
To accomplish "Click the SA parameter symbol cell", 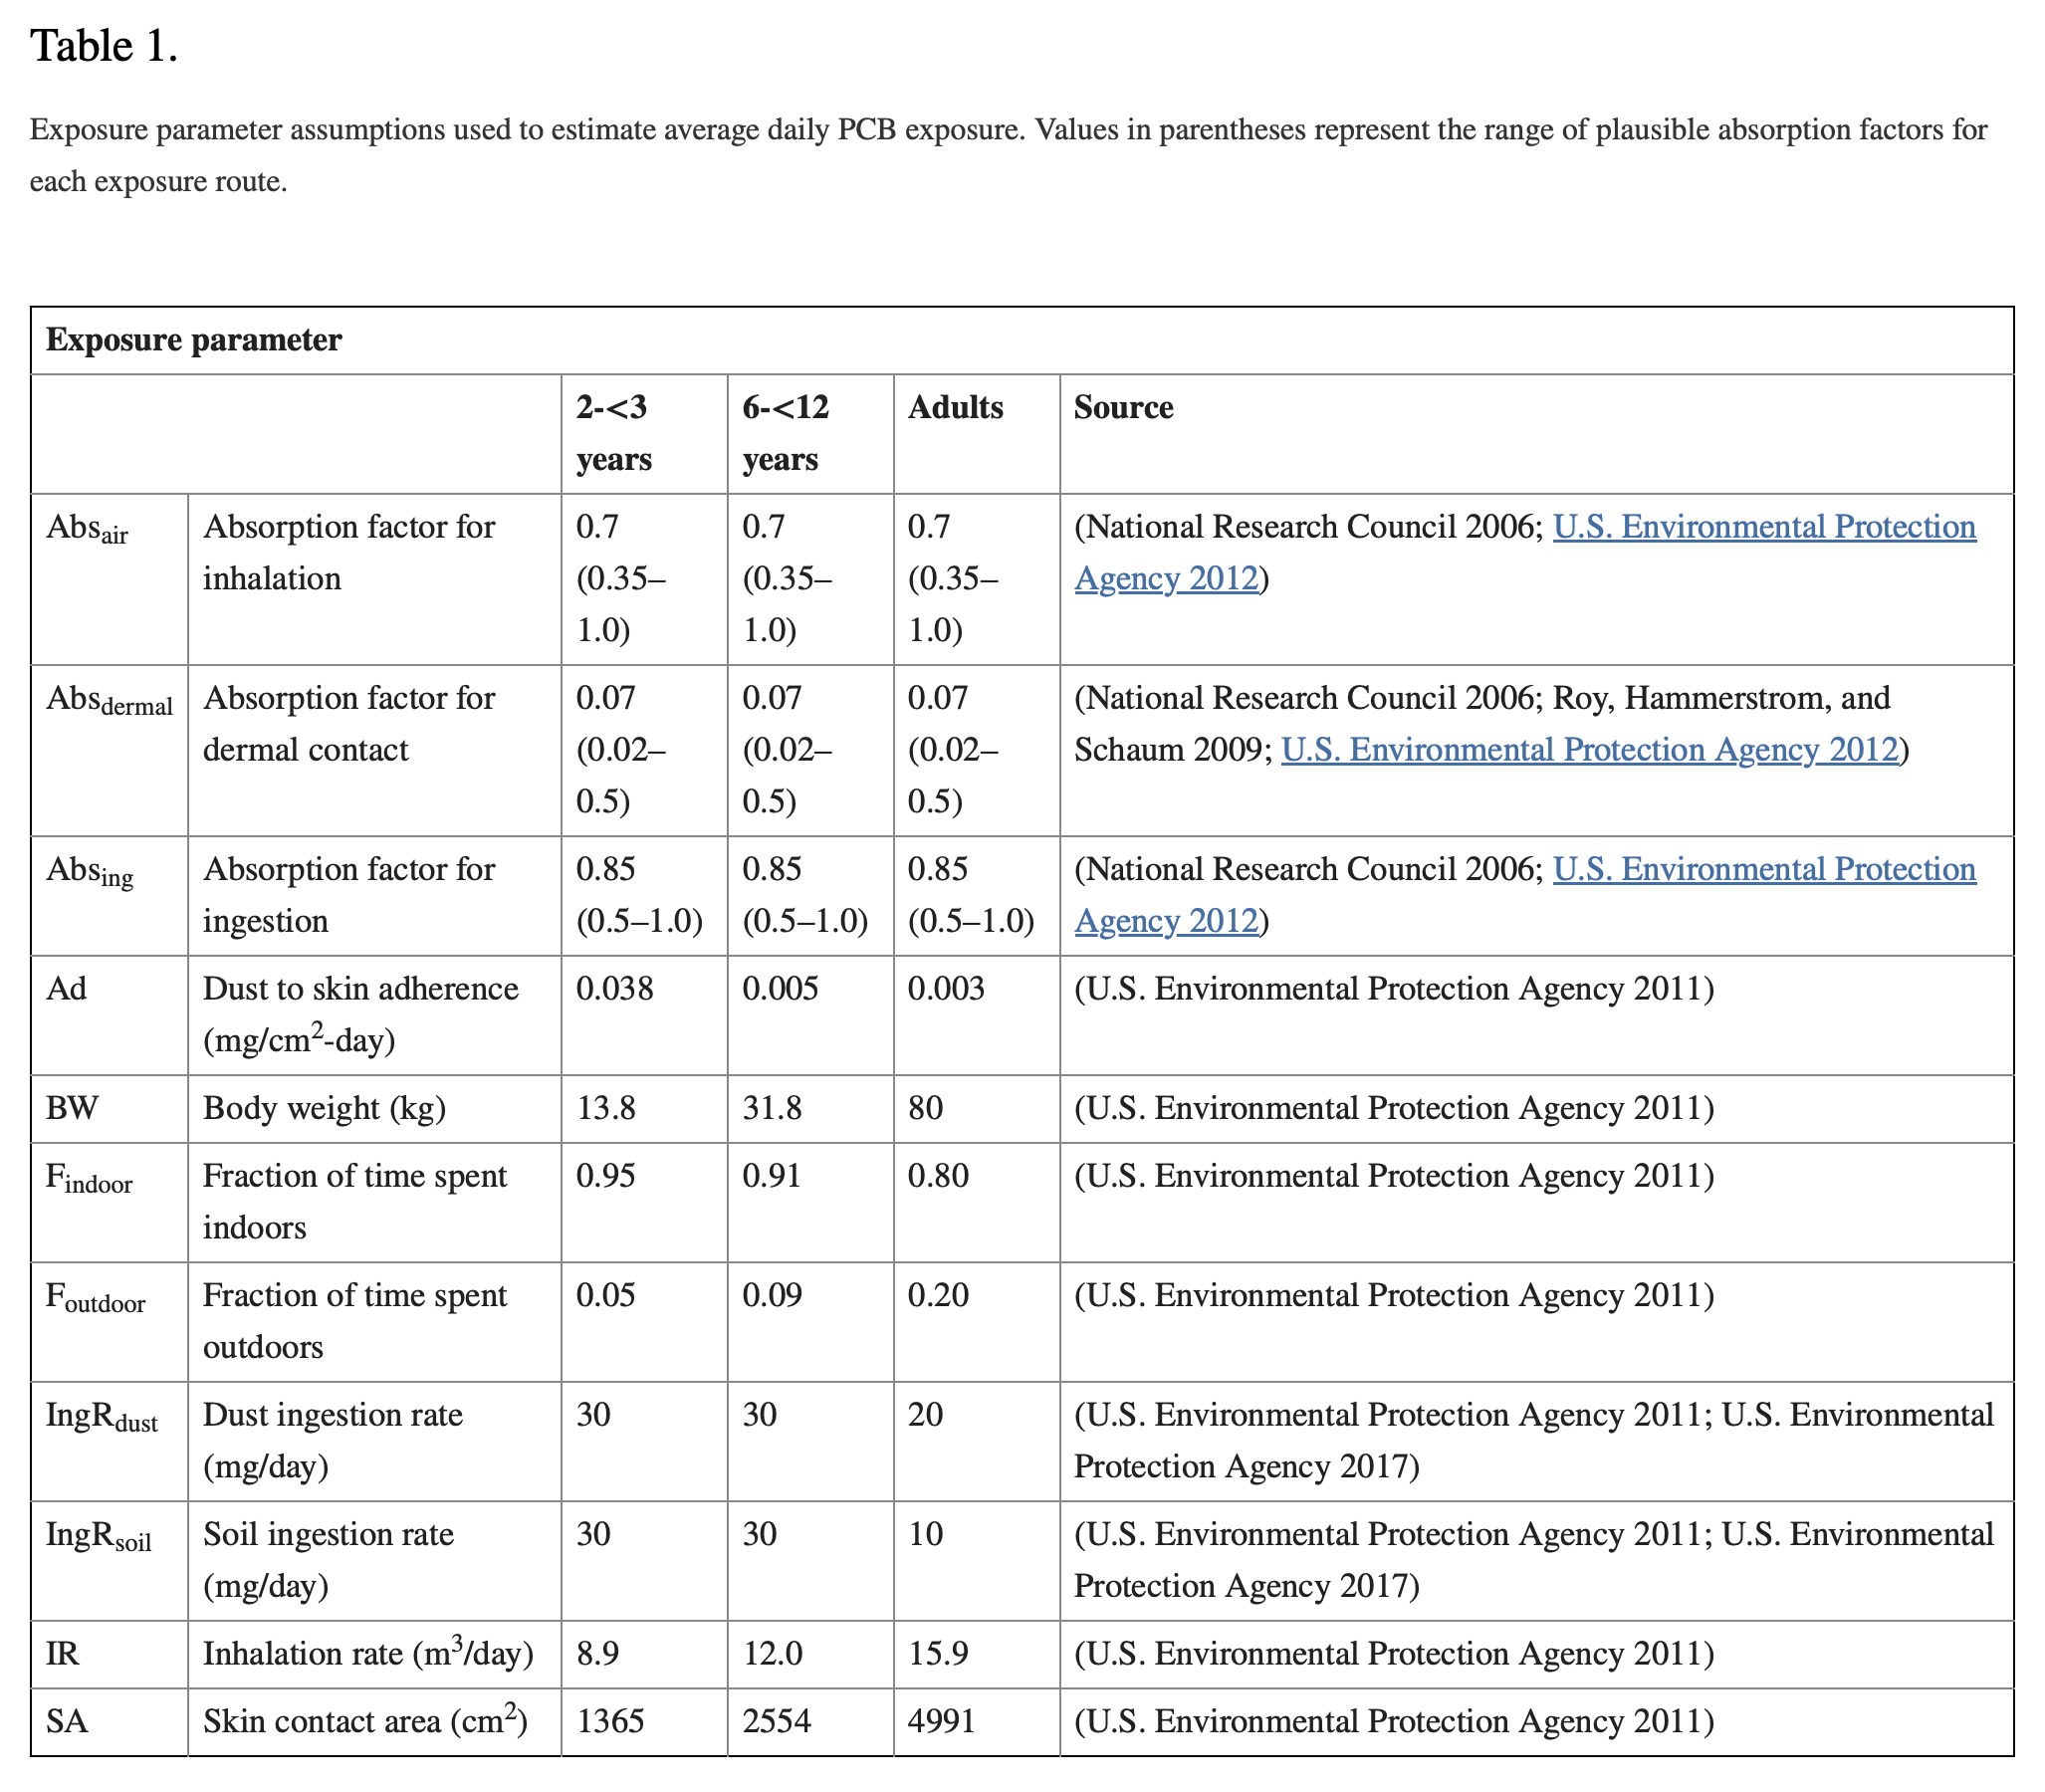I will 67,1721.
